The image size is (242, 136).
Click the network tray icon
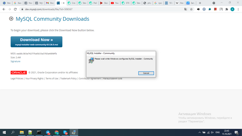coord(208,132)
